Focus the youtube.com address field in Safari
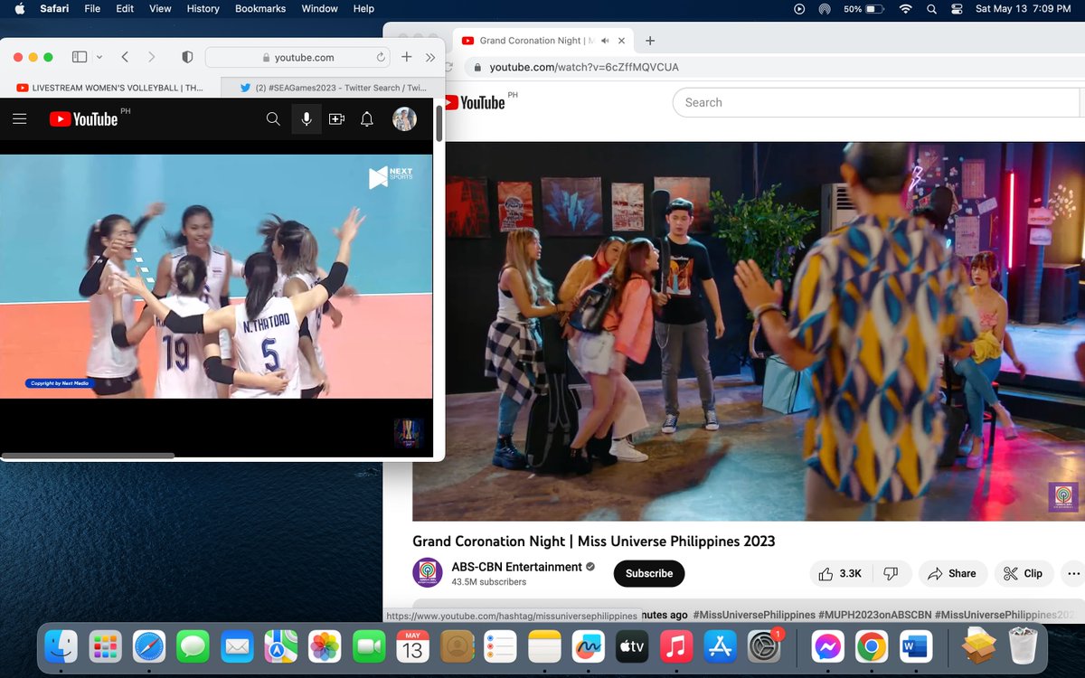The image size is (1085, 678). (x=298, y=57)
